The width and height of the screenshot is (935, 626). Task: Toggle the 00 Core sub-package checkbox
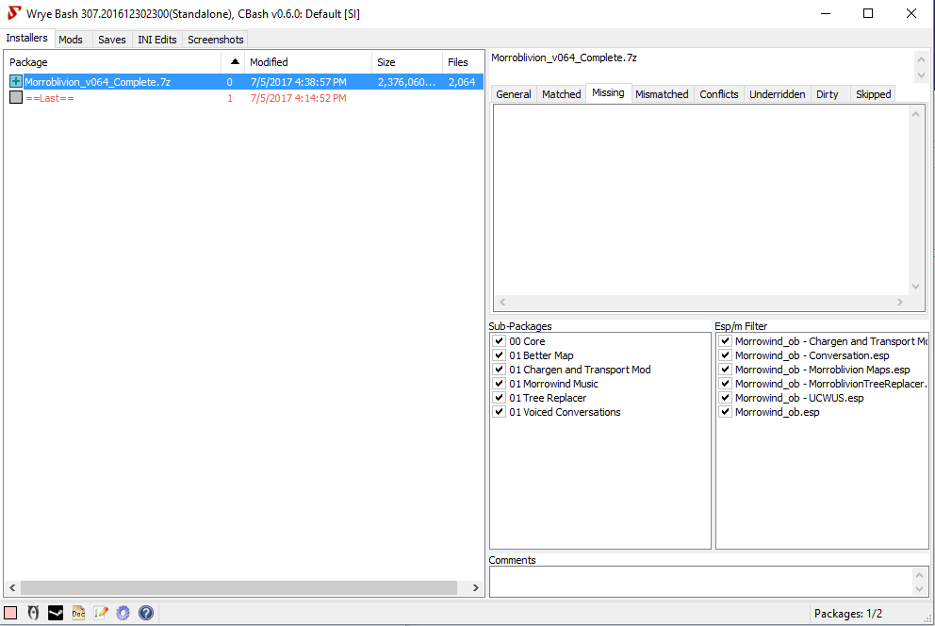[500, 341]
